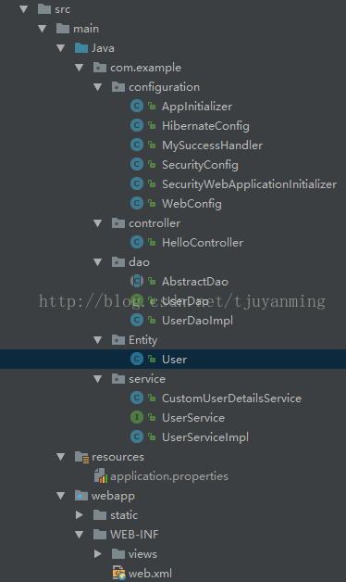Viewport: 346px width, 582px height.
Task: Collapse the service package arrow
Action: (x=98, y=379)
